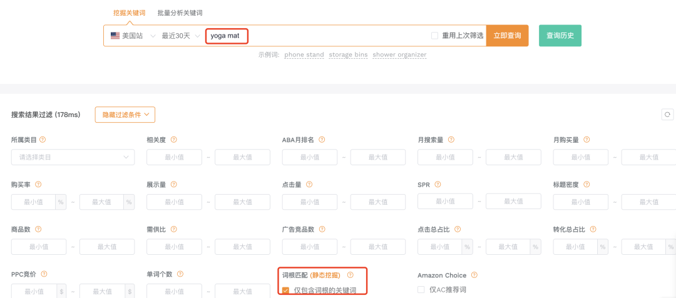Select the 挖掘关键词 tab
The width and height of the screenshot is (676, 298).
coord(130,13)
